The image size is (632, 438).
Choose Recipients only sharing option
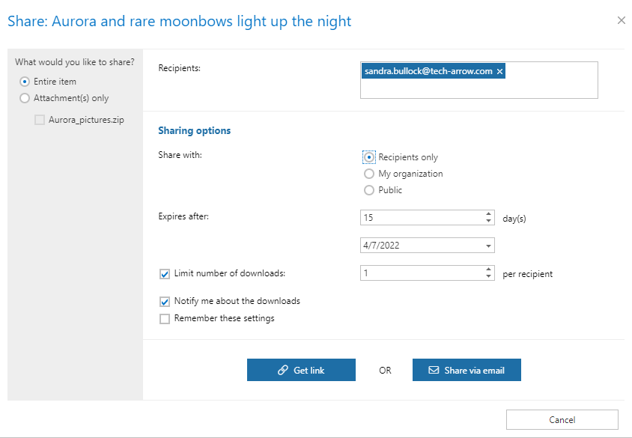point(369,157)
